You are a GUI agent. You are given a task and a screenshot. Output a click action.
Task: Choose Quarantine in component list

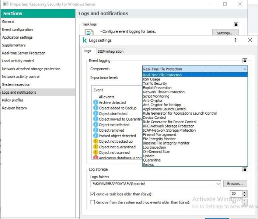195,160
